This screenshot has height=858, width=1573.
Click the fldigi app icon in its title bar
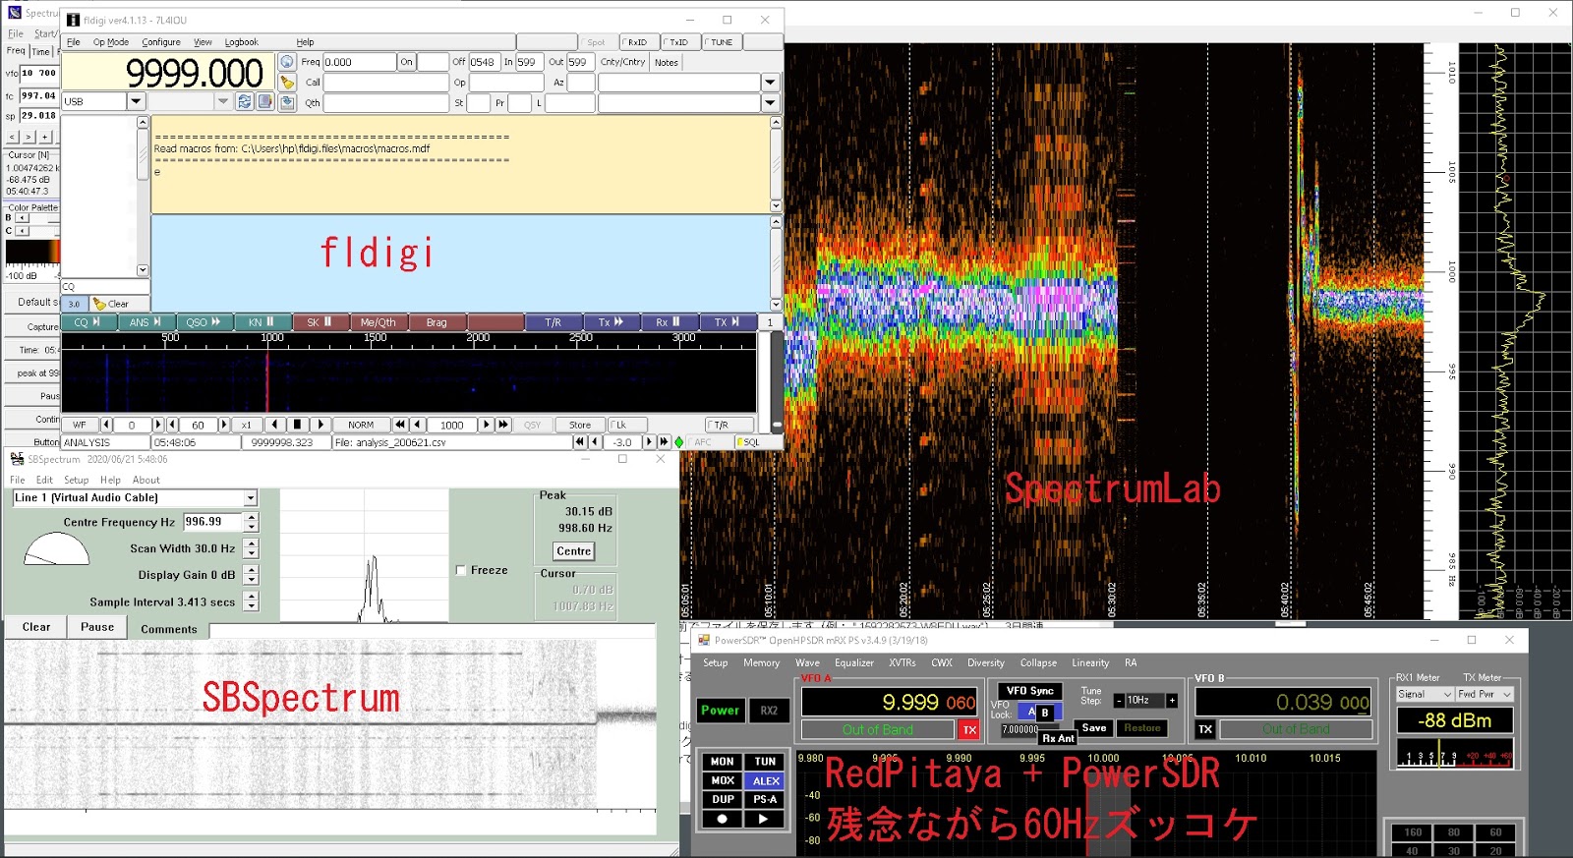(73, 20)
